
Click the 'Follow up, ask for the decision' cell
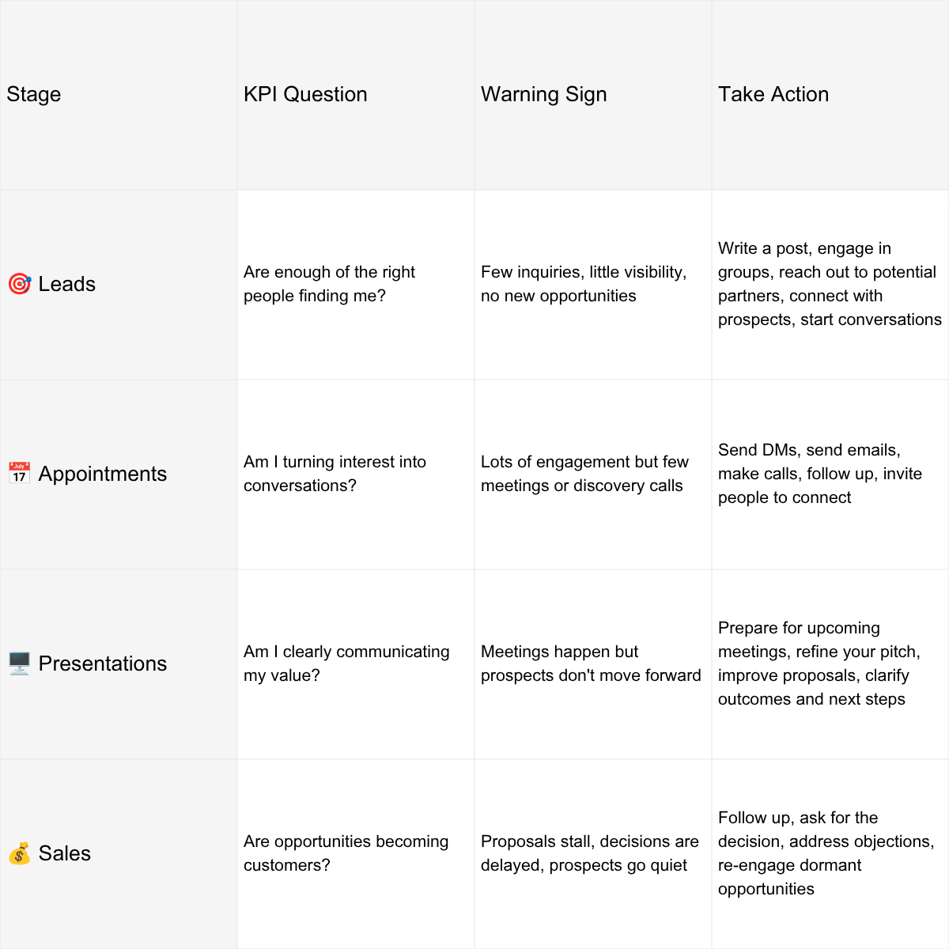(830, 854)
